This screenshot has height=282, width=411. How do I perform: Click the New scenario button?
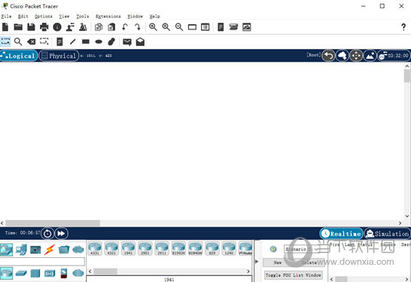[x=277, y=262]
